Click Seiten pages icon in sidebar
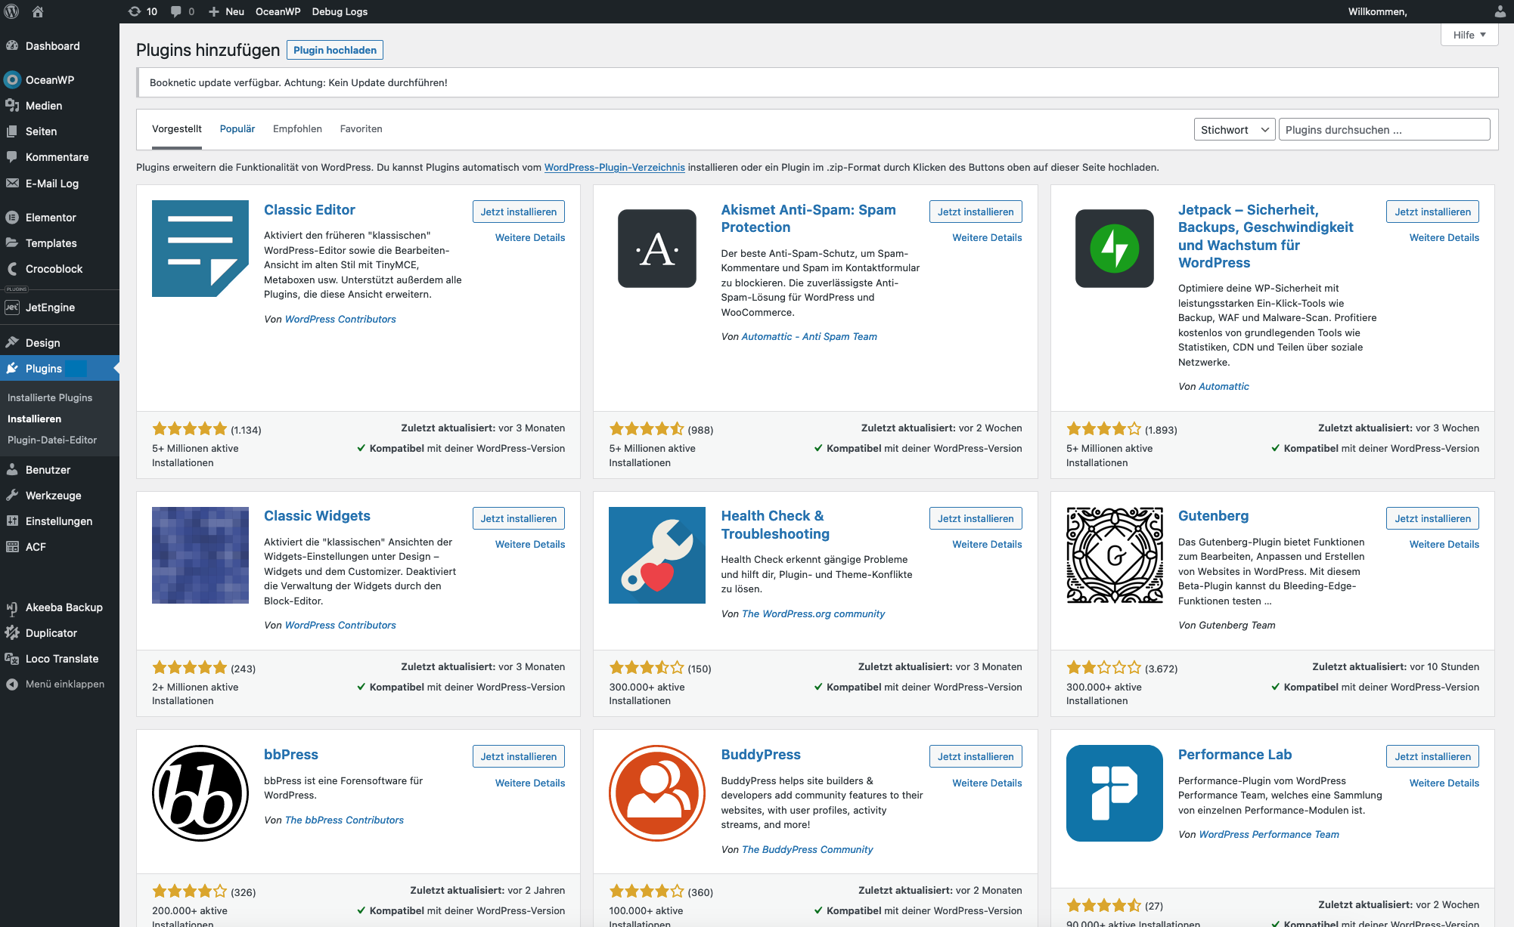 (12, 131)
